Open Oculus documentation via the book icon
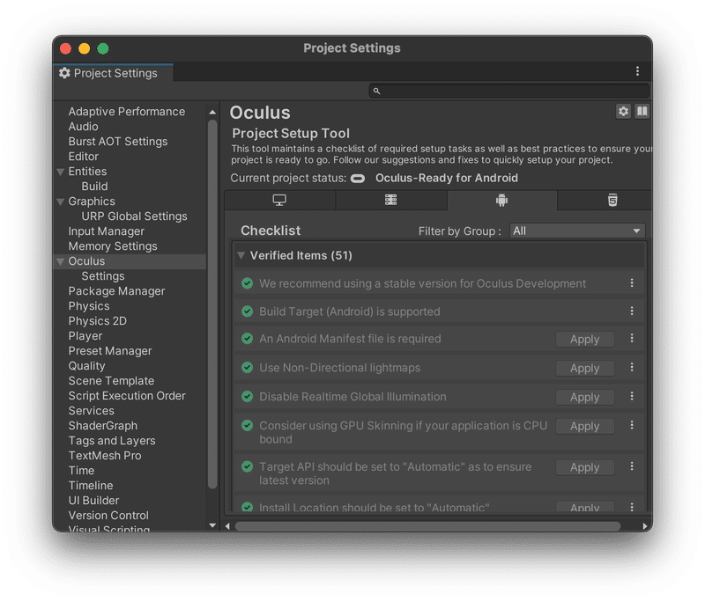The width and height of the screenshot is (705, 601). point(642,112)
